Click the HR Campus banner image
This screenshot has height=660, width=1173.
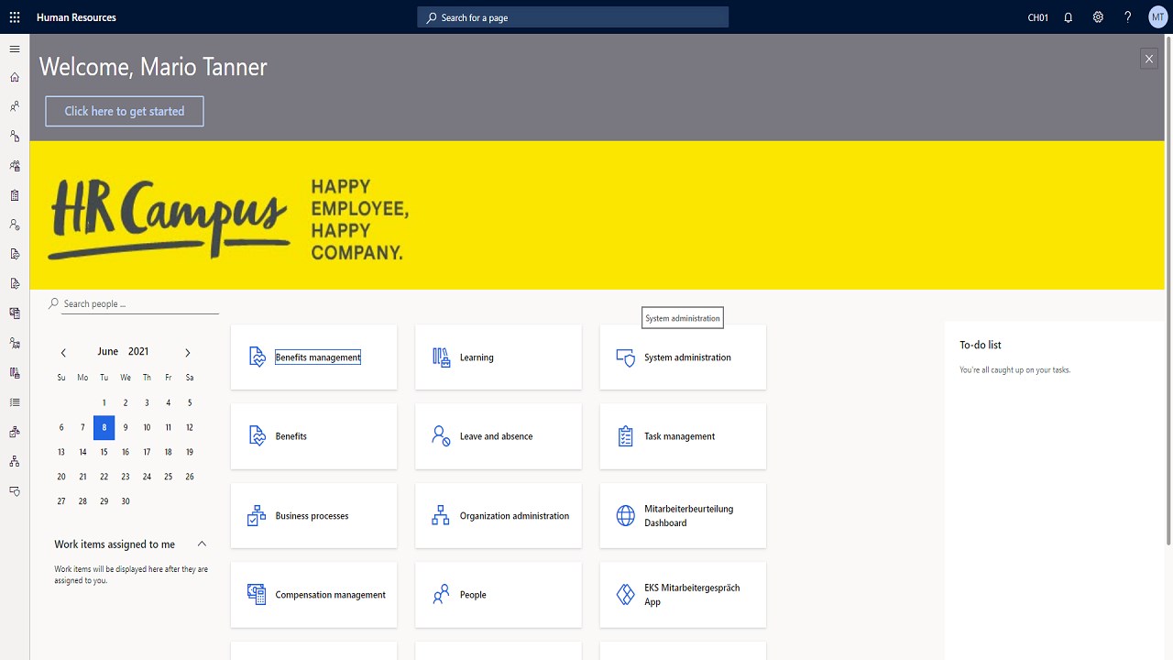click(597, 215)
